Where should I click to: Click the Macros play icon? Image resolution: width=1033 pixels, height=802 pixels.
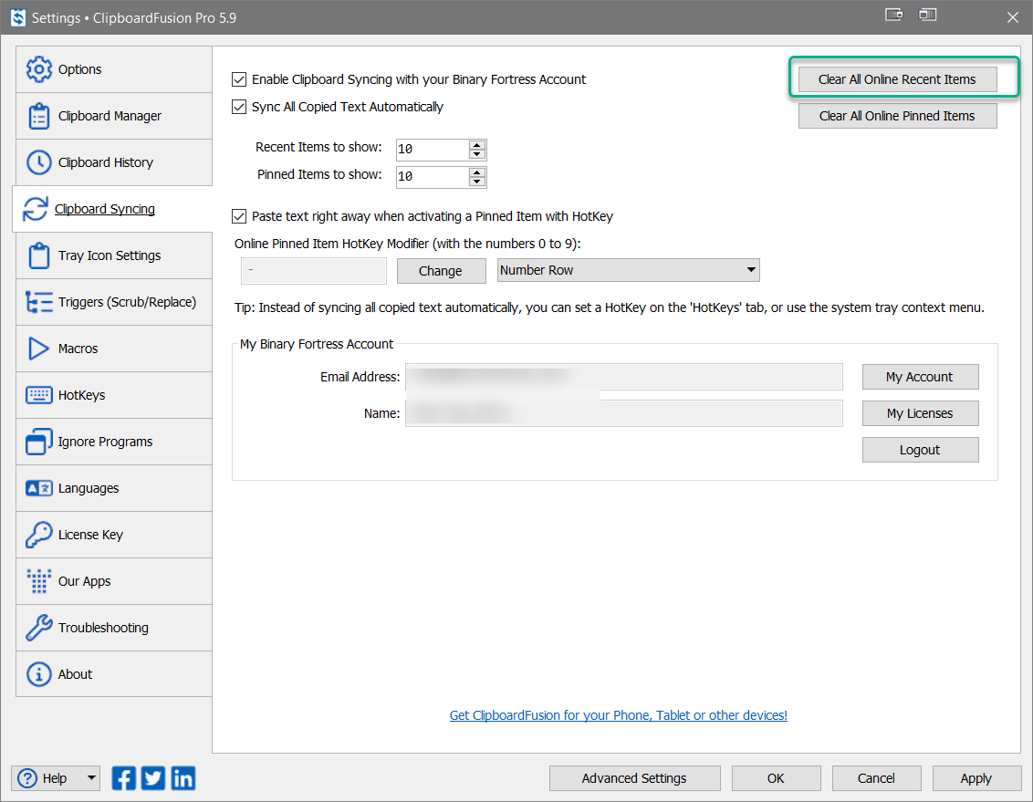click(39, 349)
